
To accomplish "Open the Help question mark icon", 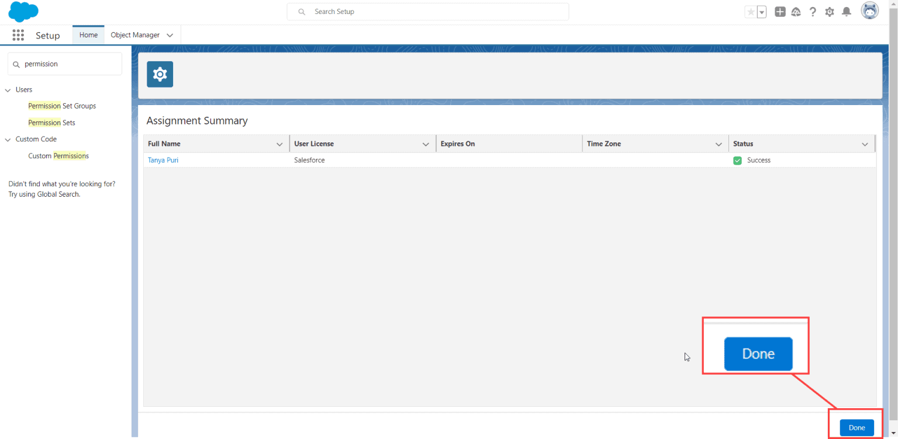I will pos(813,12).
